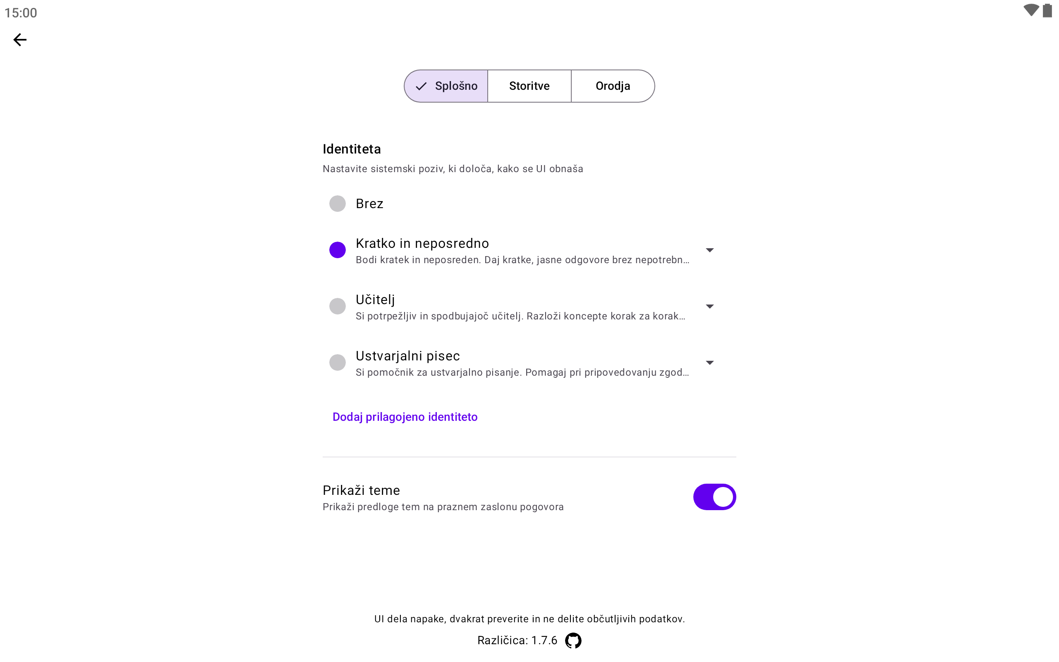Disable the Prikaži teme switch
Image resolution: width=1059 pixels, height=662 pixels.
tap(714, 497)
